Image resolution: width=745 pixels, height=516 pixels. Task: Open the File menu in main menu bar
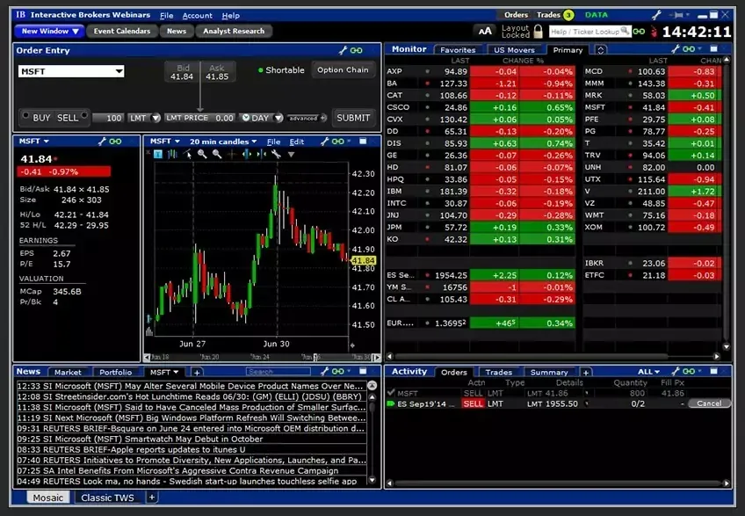point(166,16)
